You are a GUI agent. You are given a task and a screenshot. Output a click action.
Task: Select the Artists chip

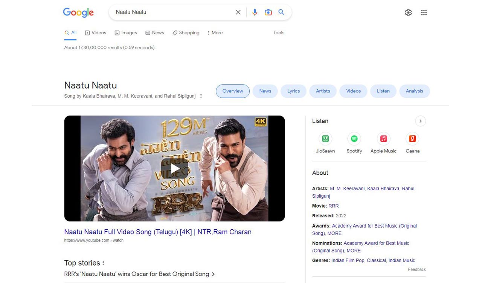[323, 91]
